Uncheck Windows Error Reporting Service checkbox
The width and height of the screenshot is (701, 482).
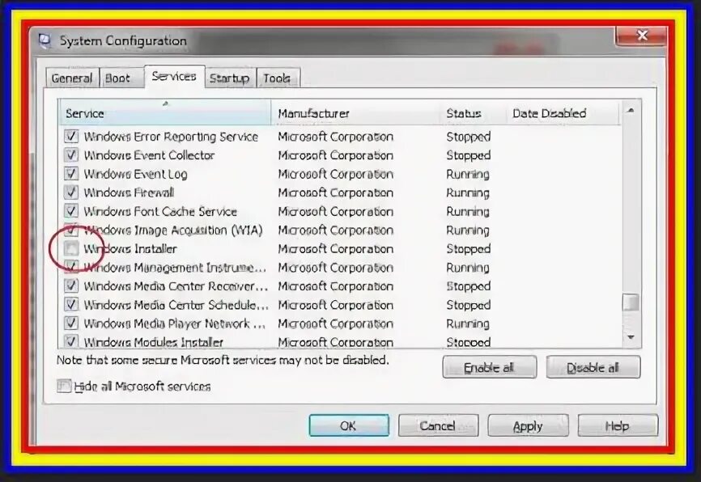[71, 136]
